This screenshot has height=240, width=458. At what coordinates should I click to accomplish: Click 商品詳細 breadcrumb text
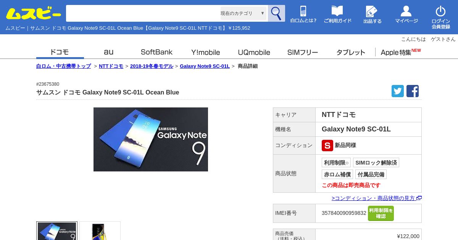[x=248, y=66]
